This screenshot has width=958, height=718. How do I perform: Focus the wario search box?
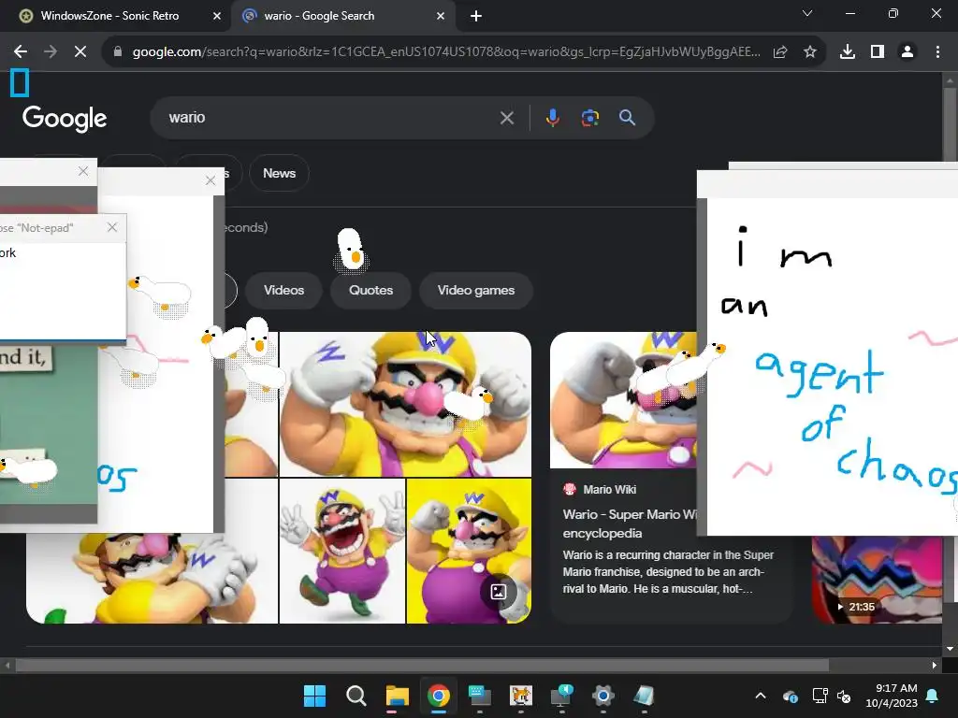point(330,118)
